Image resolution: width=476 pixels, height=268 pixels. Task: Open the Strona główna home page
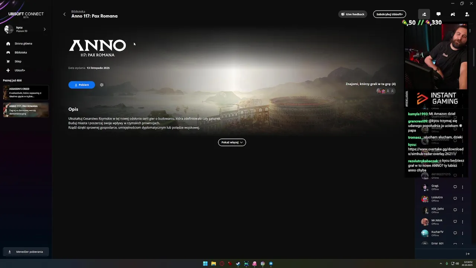(x=23, y=44)
